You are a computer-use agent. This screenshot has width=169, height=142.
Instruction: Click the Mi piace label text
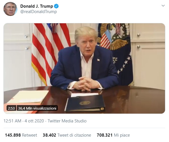pos(122,135)
